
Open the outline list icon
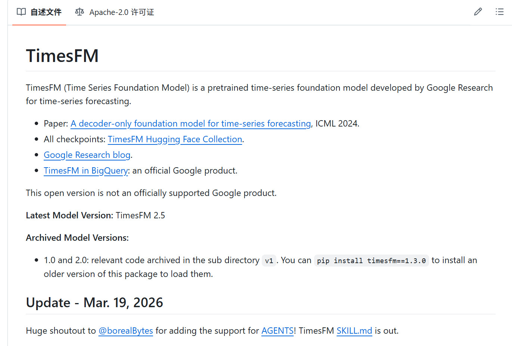point(499,12)
